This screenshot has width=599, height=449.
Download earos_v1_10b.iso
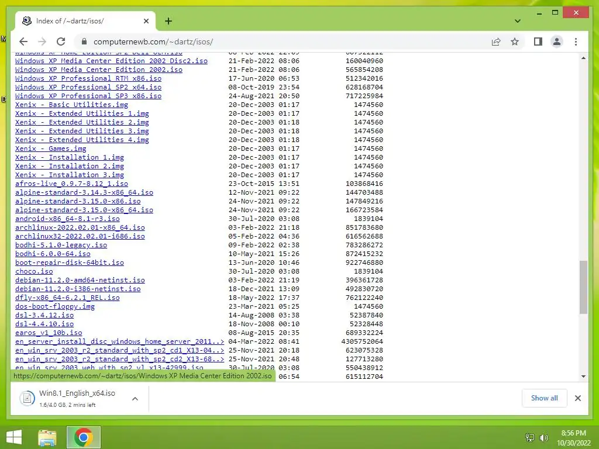(49, 333)
